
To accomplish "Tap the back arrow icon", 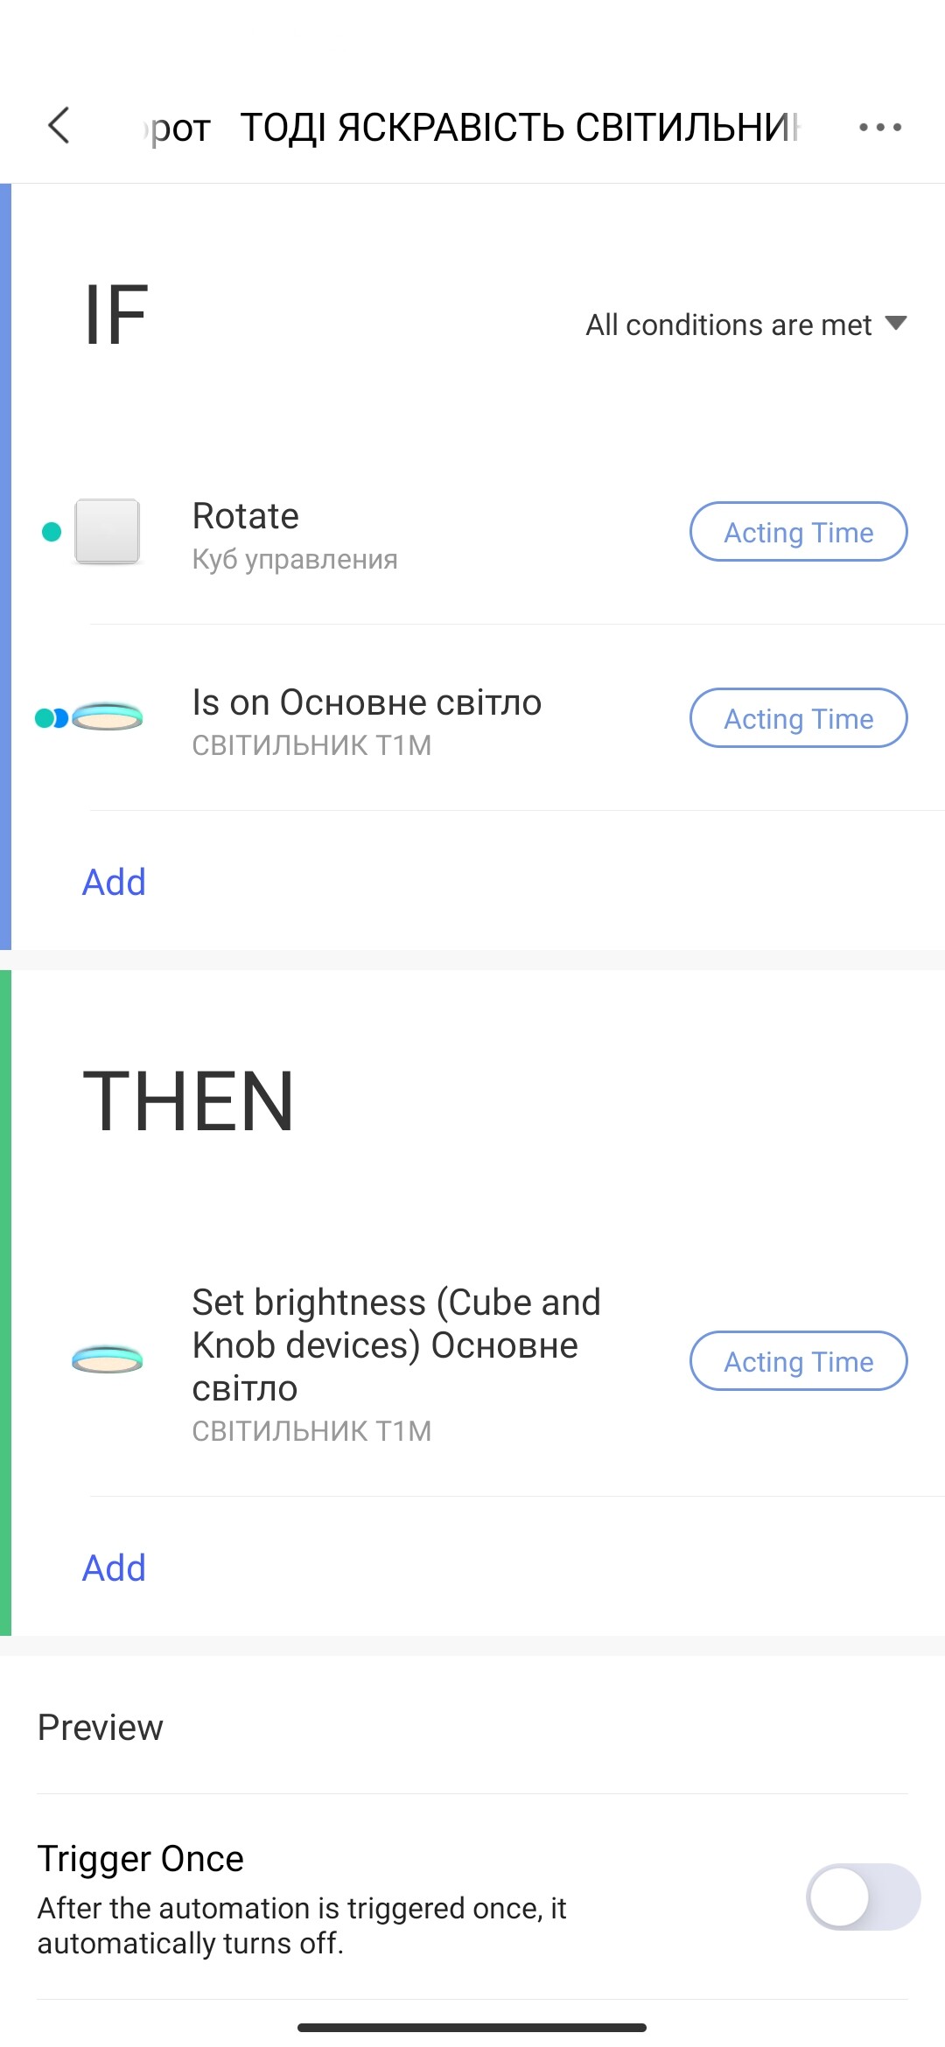I will [59, 126].
